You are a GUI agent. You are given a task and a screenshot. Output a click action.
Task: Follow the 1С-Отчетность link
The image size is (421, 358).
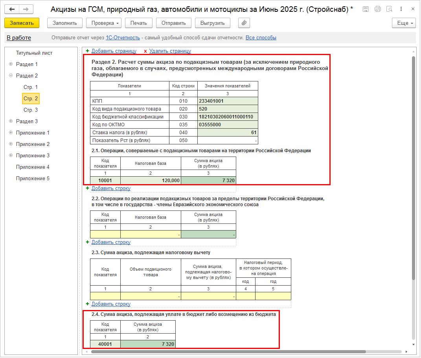(x=123, y=38)
